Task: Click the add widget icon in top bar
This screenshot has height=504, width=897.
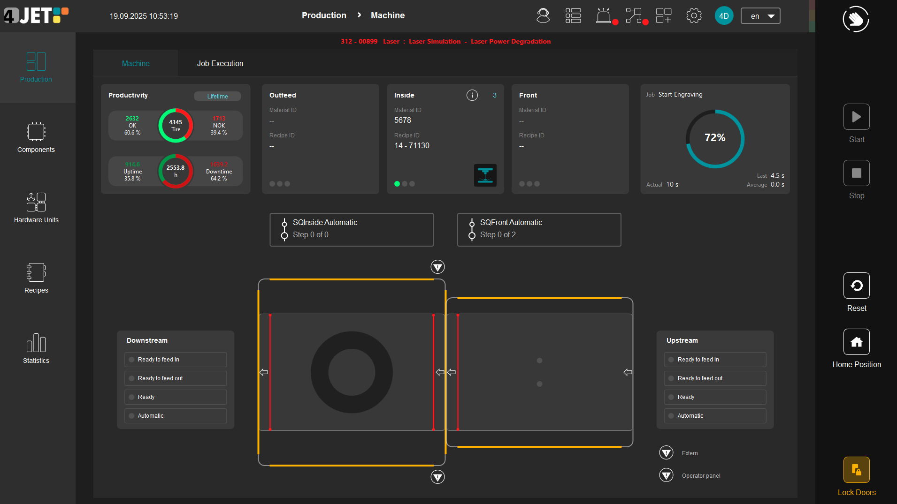Action: [664, 15]
